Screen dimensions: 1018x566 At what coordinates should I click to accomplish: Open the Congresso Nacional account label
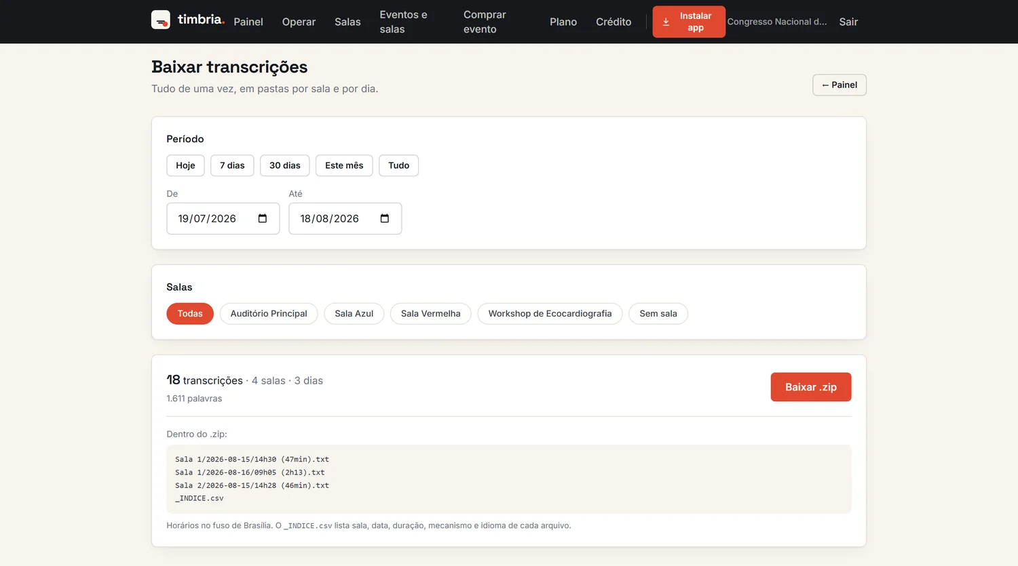tap(777, 22)
